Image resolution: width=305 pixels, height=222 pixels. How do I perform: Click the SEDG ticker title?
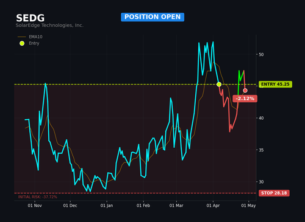[x=30, y=18]
